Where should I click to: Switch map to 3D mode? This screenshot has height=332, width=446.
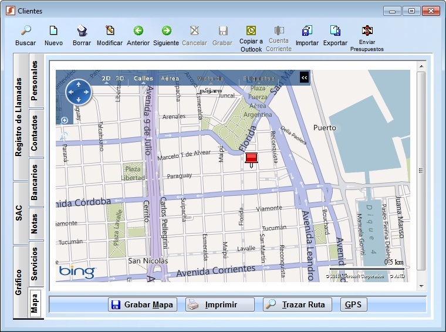(120, 79)
